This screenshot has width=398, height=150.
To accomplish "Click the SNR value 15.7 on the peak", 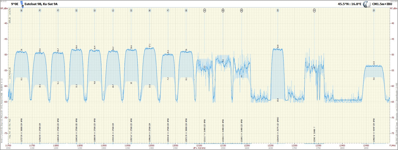I will [x=58, y=50].
